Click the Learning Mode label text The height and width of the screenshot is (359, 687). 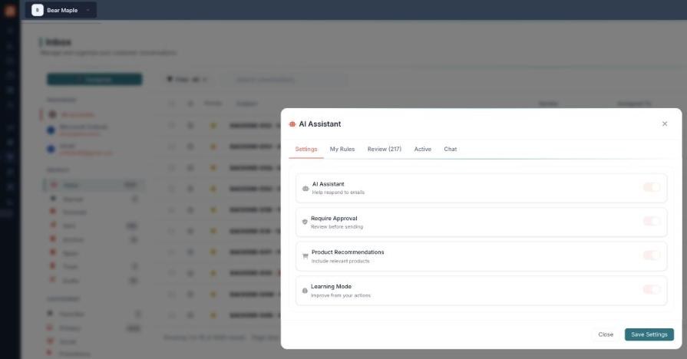click(331, 286)
